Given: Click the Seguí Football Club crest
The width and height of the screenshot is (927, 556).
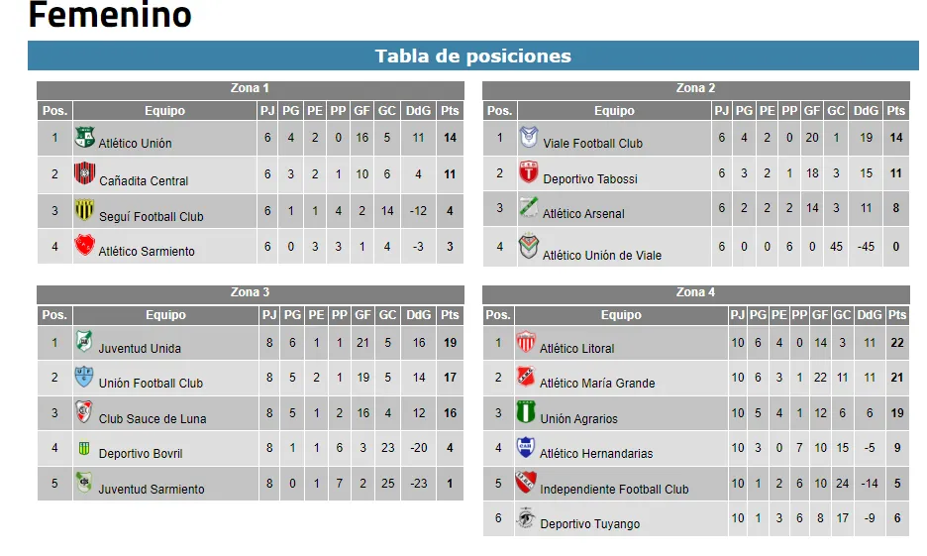Looking at the screenshot, I should [85, 210].
